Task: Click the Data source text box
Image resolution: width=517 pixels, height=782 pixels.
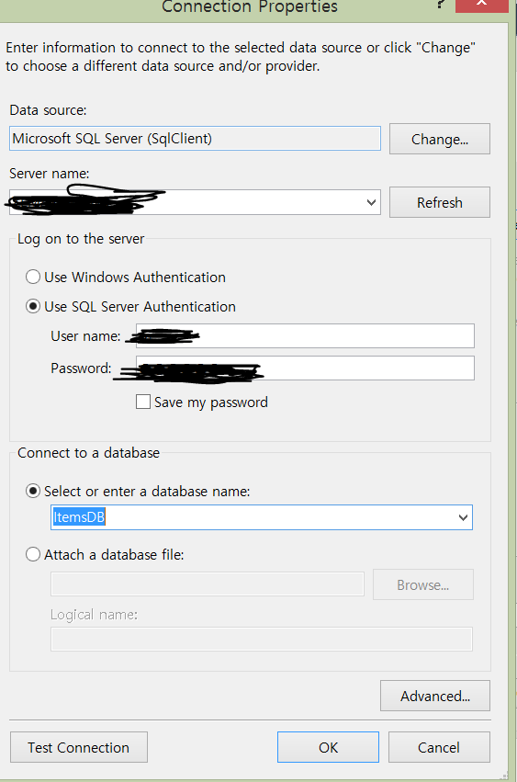Action: point(195,139)
